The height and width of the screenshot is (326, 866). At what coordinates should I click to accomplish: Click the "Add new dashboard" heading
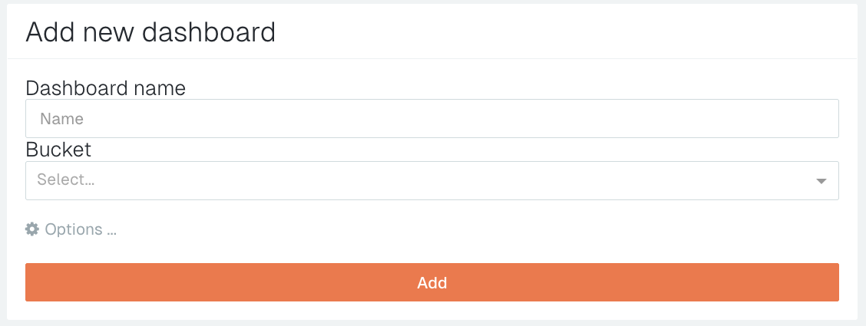pos(150,32)
